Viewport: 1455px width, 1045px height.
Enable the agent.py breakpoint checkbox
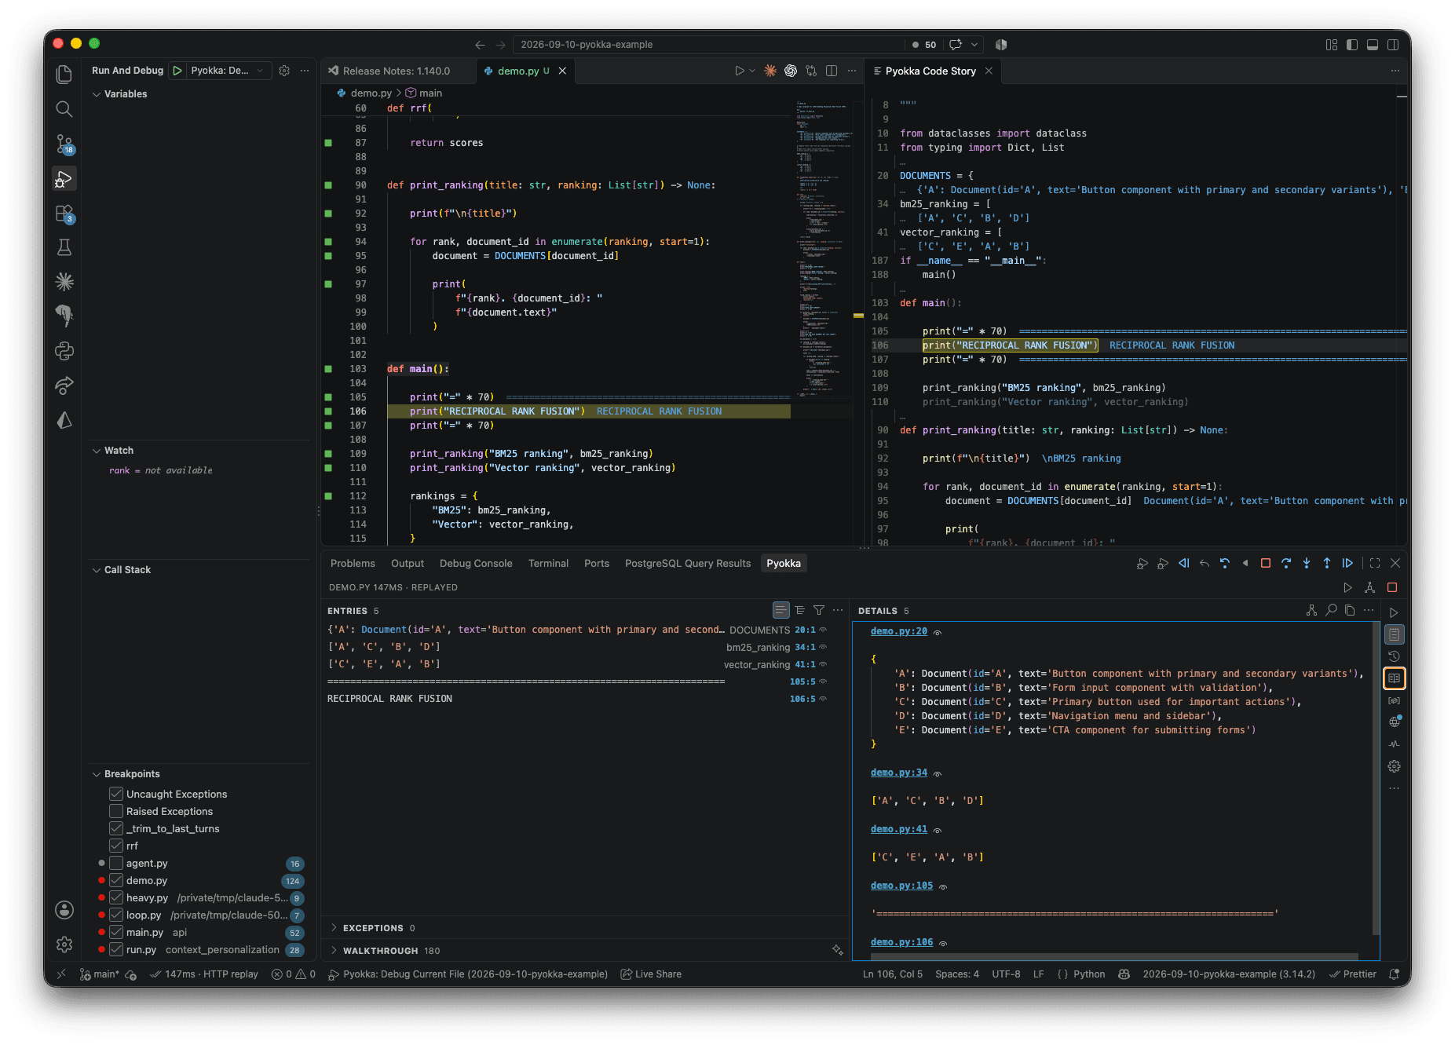pyautogui.click(x=116, y=863)
